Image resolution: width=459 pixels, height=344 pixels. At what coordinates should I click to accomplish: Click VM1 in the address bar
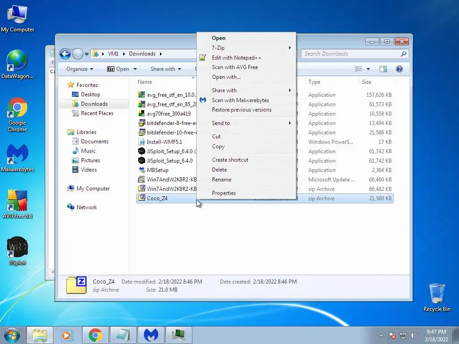(x=113, y=54)
